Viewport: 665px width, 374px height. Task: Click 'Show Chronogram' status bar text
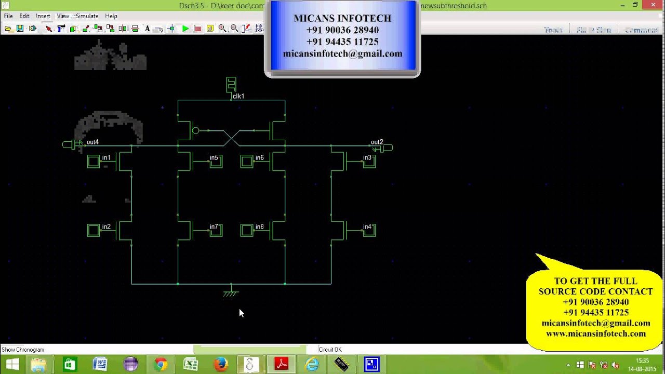pyautogui.click(x=23, y=350)
